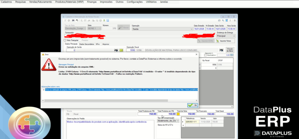Image resolution: width=299 pixels, height=139 pixels.
Task: Click the hamburger menu icon at toolbar end
Action: click(x=235, y=20)
